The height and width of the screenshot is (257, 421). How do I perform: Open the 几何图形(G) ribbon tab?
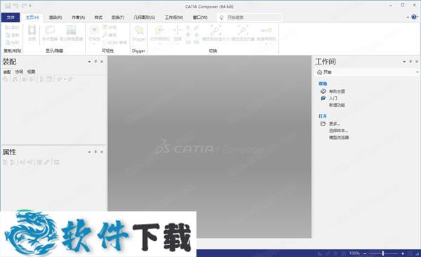[x=144, y=18]
